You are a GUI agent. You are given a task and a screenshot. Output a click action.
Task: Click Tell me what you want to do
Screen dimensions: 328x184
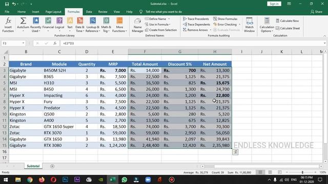tap(163, 12)
